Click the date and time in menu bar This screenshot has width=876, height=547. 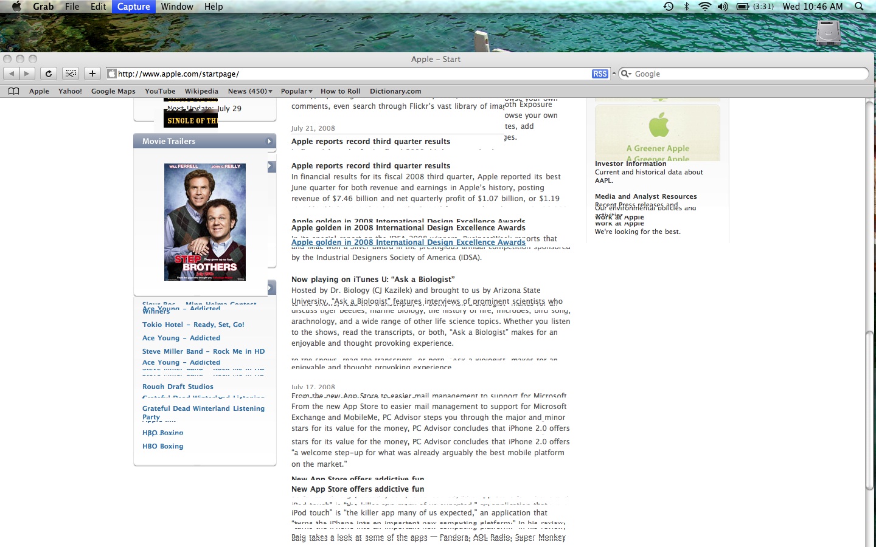click(x=813, y=6)
